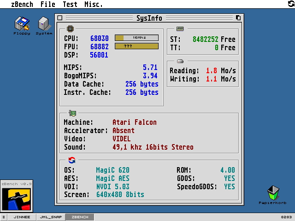The width and height of the screenshot is (295, 221).
Task: Switch to JML_SNAP in the taskbar
Action: (x=51, y=217)
